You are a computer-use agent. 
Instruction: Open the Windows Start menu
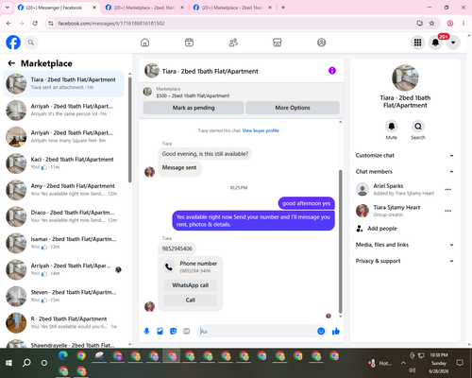point(8,363)
